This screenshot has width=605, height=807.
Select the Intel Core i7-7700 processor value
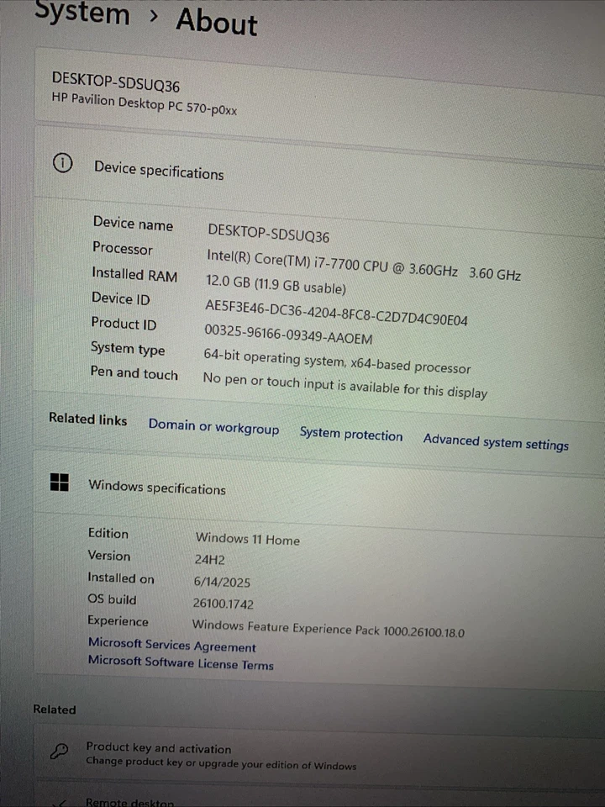(364, 264)
